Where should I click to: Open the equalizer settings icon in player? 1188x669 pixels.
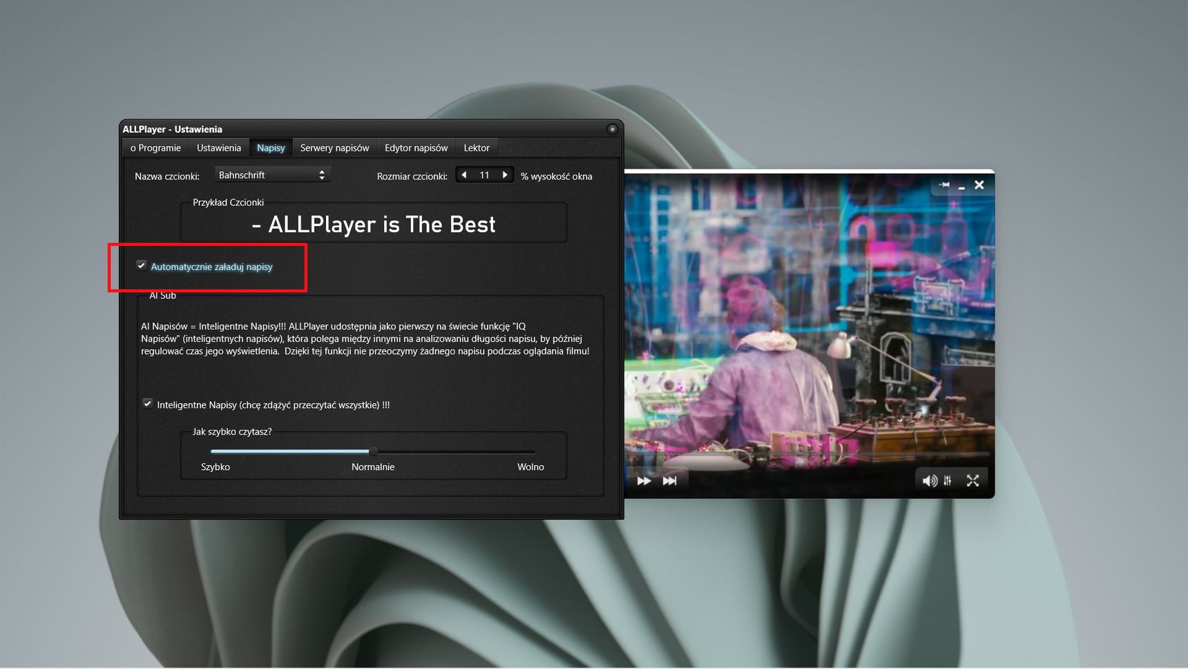coord(948,481)
